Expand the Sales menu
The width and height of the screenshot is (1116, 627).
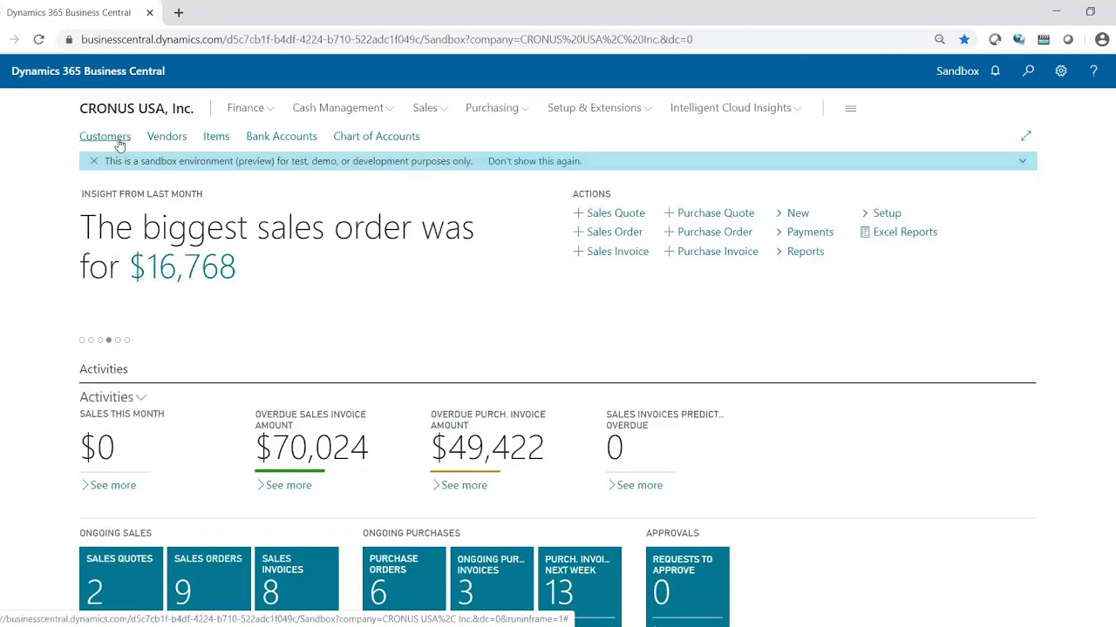point(430,108)
